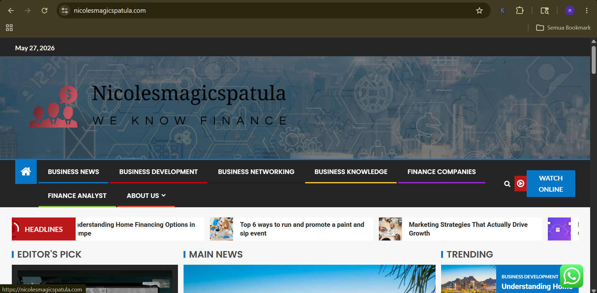
Task: Click the site logo with red figures
Action: pyautogui.click(x=54, y=107)
